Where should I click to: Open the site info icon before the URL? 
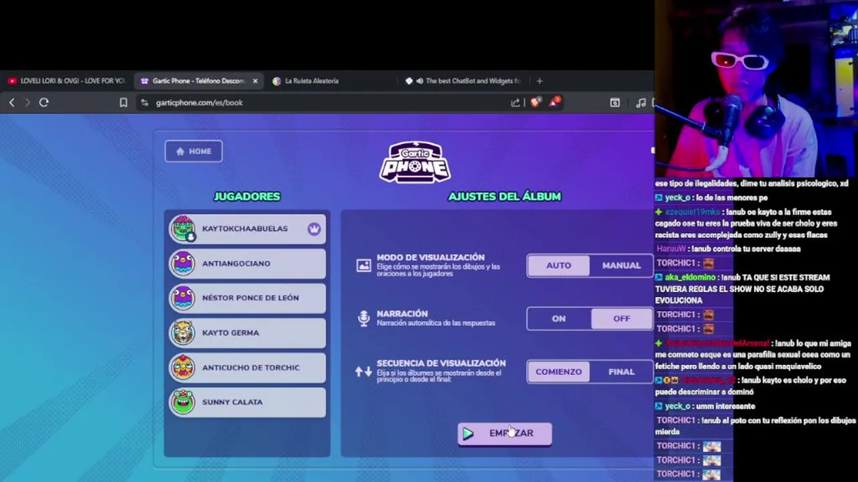click(144, 102)
